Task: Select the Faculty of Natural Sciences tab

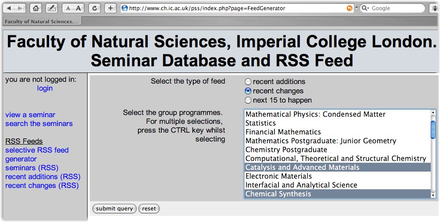Action: [42, 22]
